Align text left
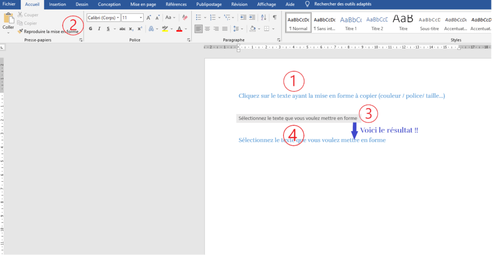Viewport: 492px width, 255px height. pyautogui.click(x=198, y=29)
